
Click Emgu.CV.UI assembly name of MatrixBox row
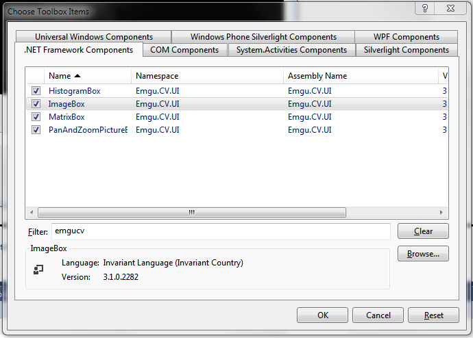pyautogui.click(x=309, y=117)
